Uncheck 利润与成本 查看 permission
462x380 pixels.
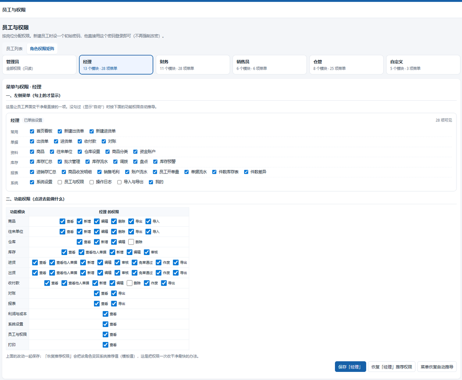[x=105, y=314]
